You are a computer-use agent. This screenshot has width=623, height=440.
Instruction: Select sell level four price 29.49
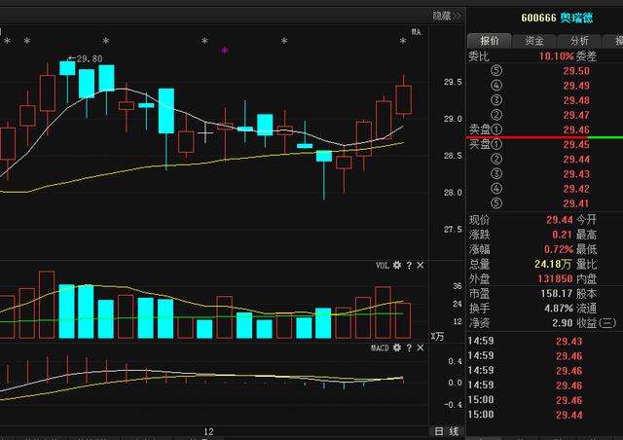(576, 86)
